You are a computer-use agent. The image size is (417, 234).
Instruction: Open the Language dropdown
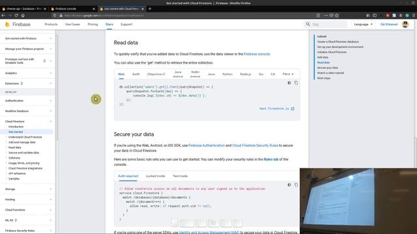pos(363,25)
